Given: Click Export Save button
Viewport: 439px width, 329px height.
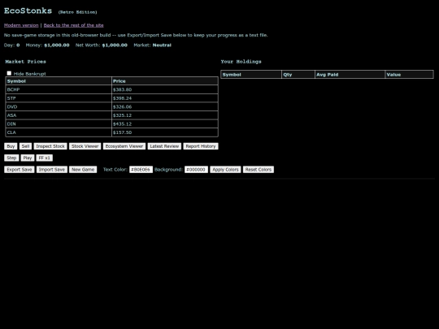Looking at the screenshot, I should point(20,170).
